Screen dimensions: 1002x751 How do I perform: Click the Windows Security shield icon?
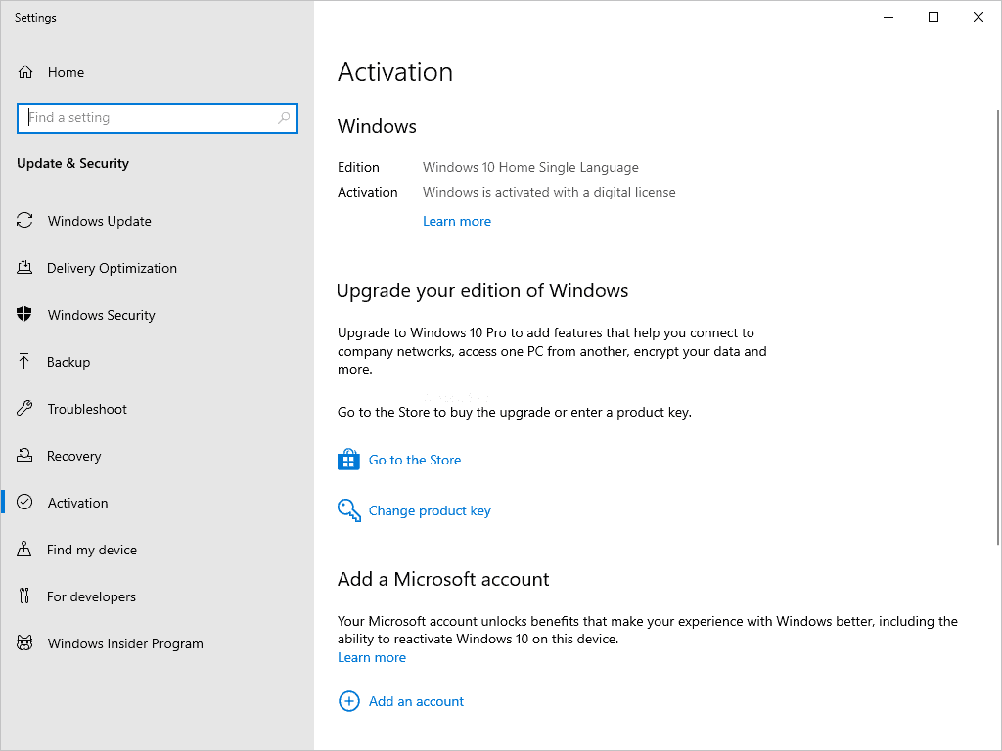click(24, 315)
